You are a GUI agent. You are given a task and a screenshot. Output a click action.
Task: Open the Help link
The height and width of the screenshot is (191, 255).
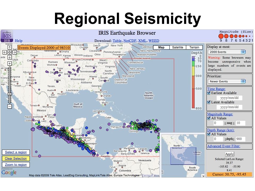(19, 41)
